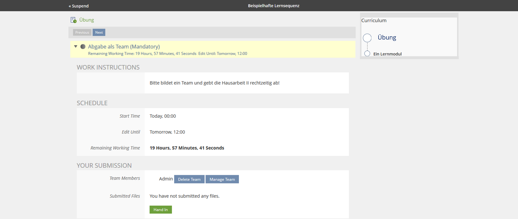Click the Delete Team button
Image resolution: width=518 pixels, height=219 pixels.
tap(189, 179)
